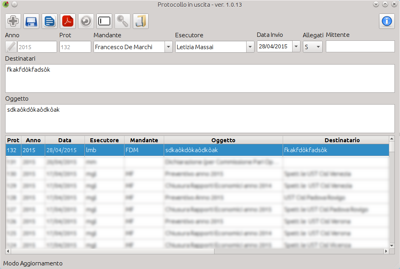Image resolution: width=400 pixels, height=269 pixels.
Task: Click the circular undo arrow toolbar icon
Action: coord(86,21)
